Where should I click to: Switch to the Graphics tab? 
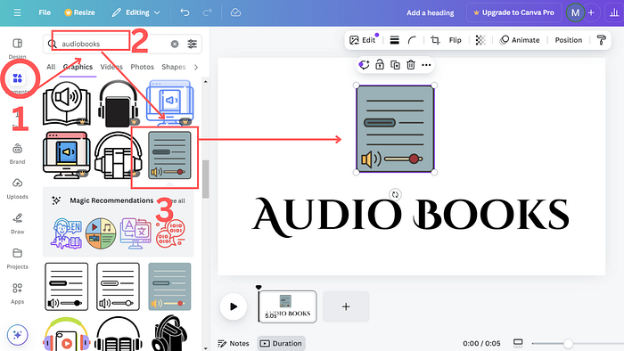78,67
